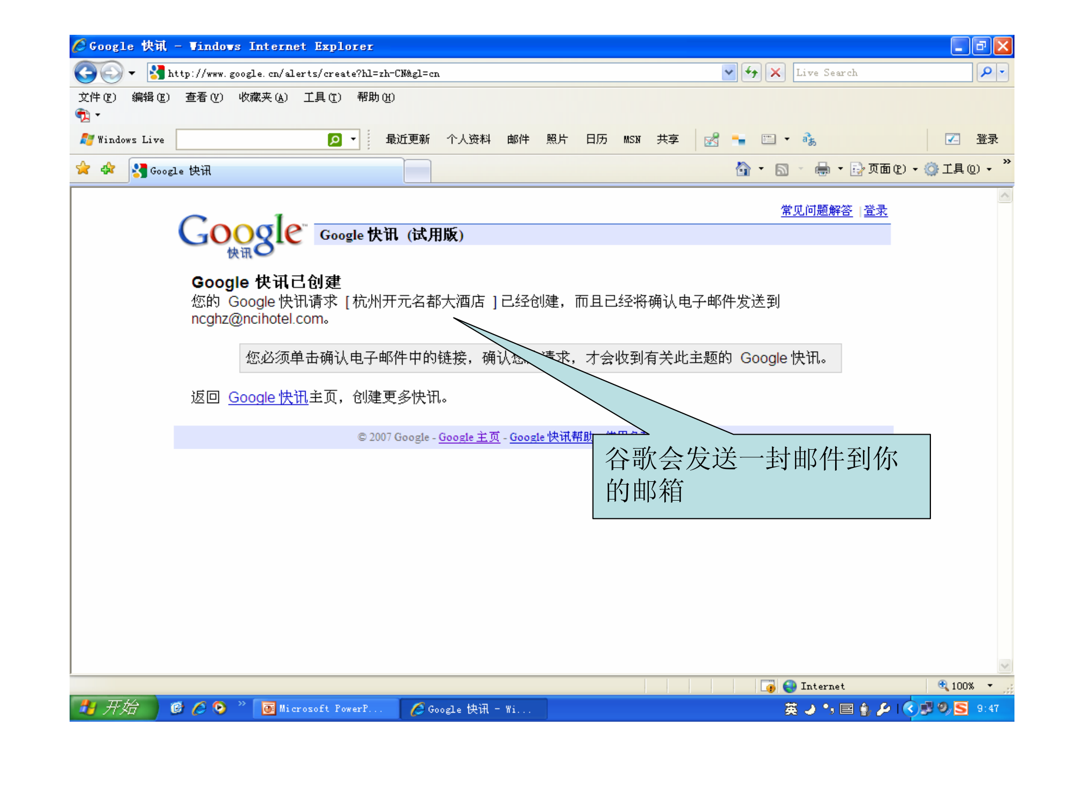Click the Windows Media Player quick launch icon
This screenshot has height=802, width=1068.
pos(219,708)
